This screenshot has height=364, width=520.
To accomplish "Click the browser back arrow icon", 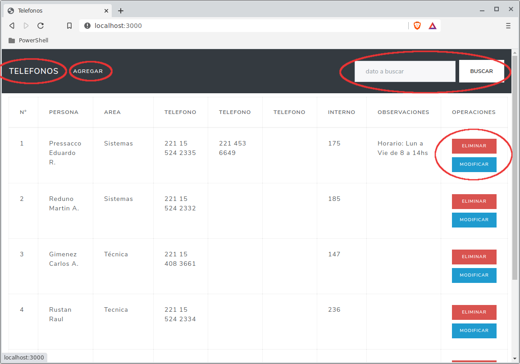I will point(12,26).
